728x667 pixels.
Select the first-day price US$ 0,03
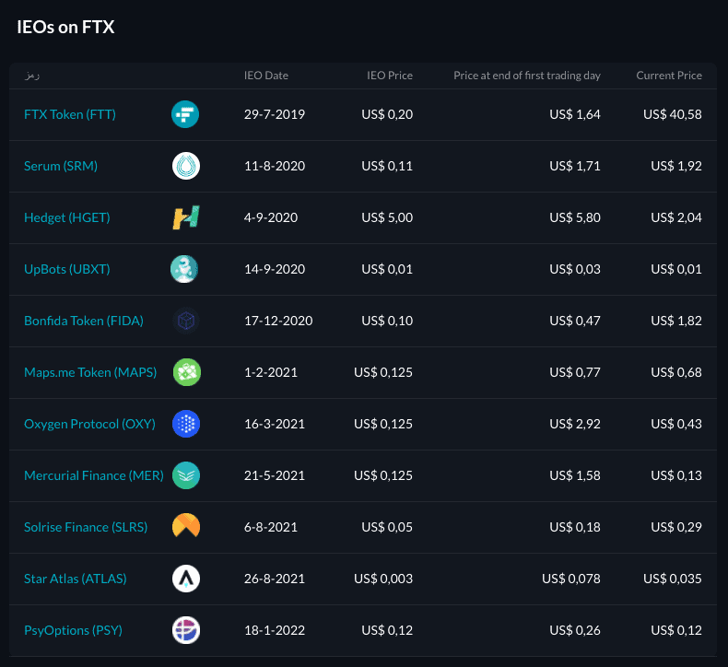coord(575,269)
